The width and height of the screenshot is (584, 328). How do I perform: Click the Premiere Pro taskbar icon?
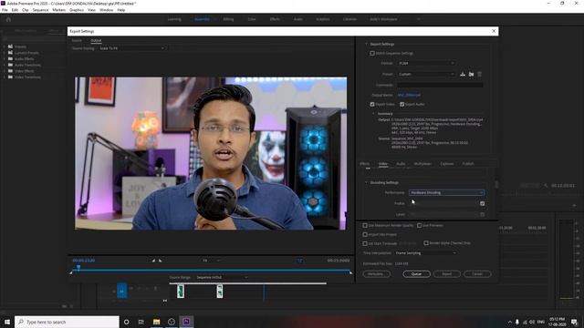pyautogui.click(x=186, y=322)
